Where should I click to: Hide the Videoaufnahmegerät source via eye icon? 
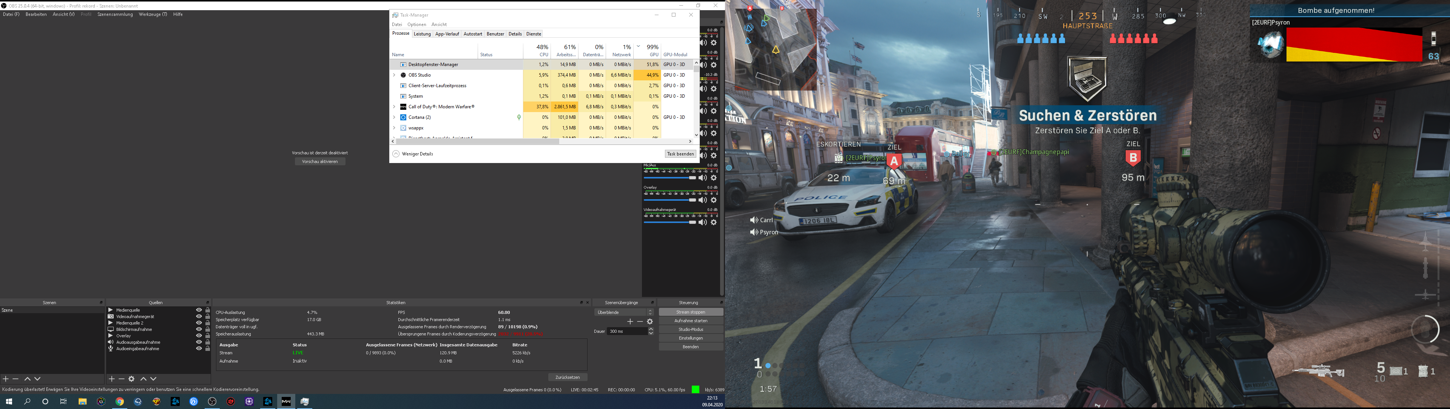point(199,317)
